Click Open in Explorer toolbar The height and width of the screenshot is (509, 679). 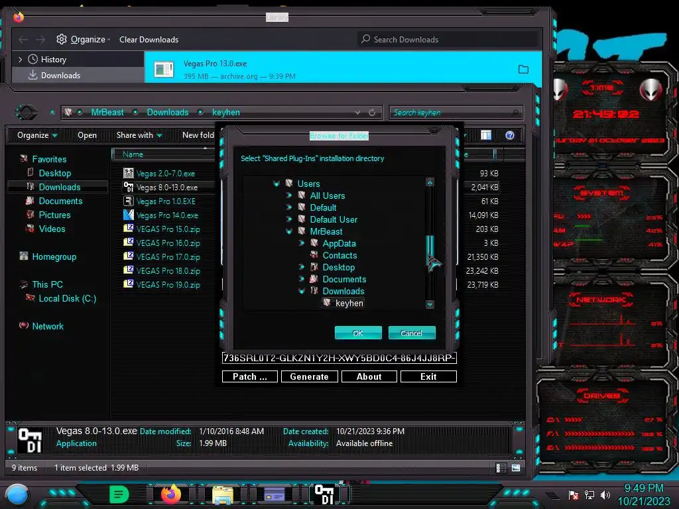[87, 135]
